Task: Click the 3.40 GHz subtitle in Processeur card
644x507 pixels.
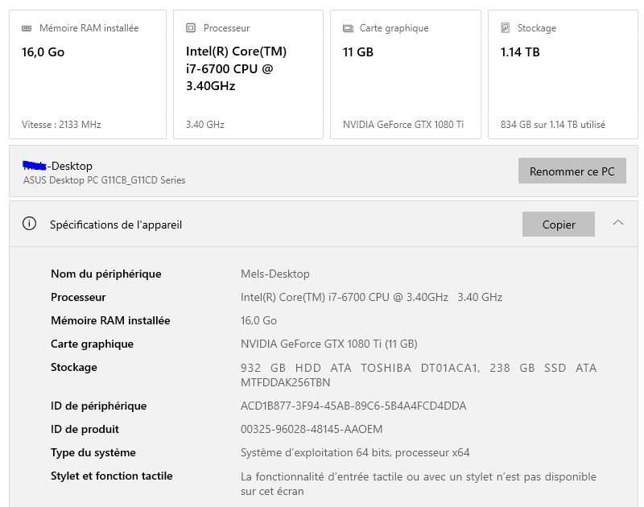Action: [205, 125]
